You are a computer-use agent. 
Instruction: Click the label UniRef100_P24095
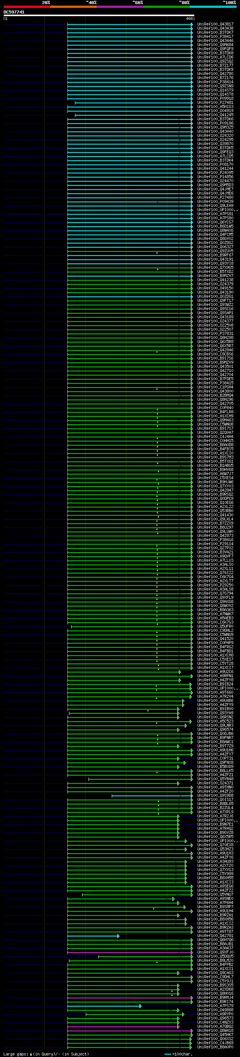[x=215, y=173]
